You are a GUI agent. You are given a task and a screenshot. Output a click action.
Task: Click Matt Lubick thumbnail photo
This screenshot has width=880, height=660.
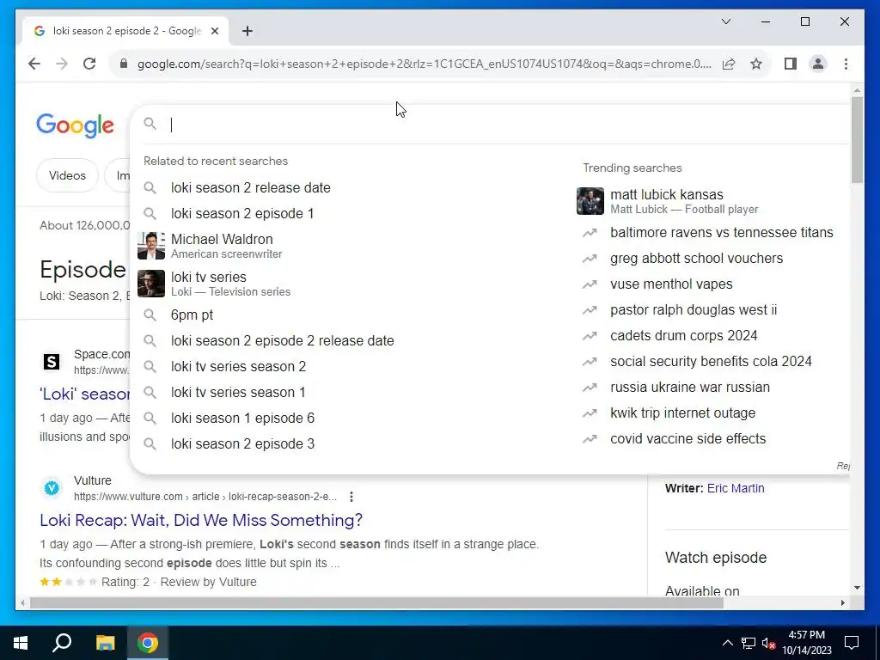[x=590, y=201]
